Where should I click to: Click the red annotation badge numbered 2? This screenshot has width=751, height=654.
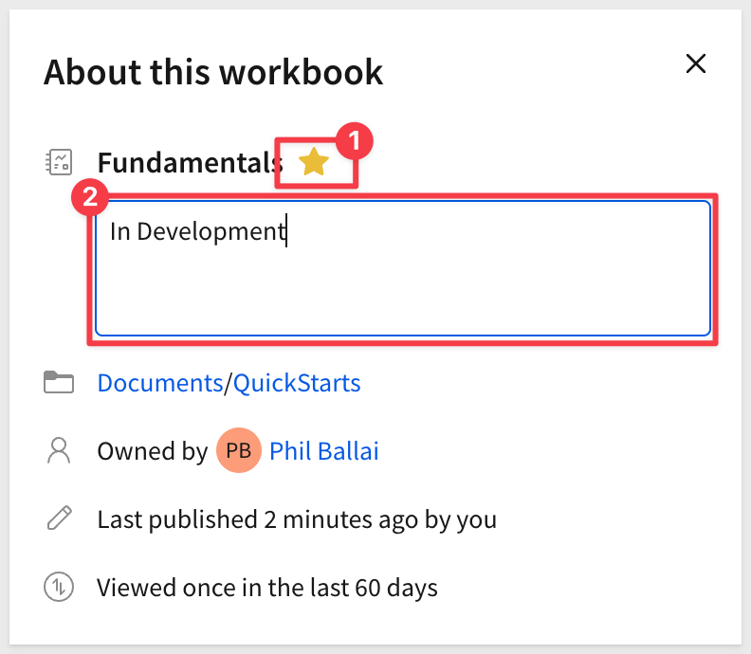pyautogui.click(x=90, y=197)
